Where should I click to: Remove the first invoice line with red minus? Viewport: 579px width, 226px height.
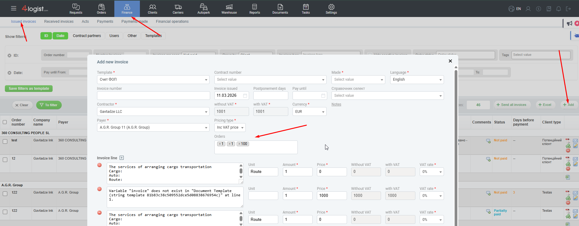pos(99,165)
